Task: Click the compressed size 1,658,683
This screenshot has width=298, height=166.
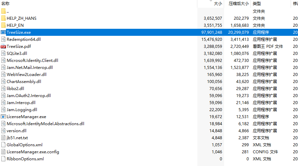Action: pyautogui.click(x=240, y=25)
